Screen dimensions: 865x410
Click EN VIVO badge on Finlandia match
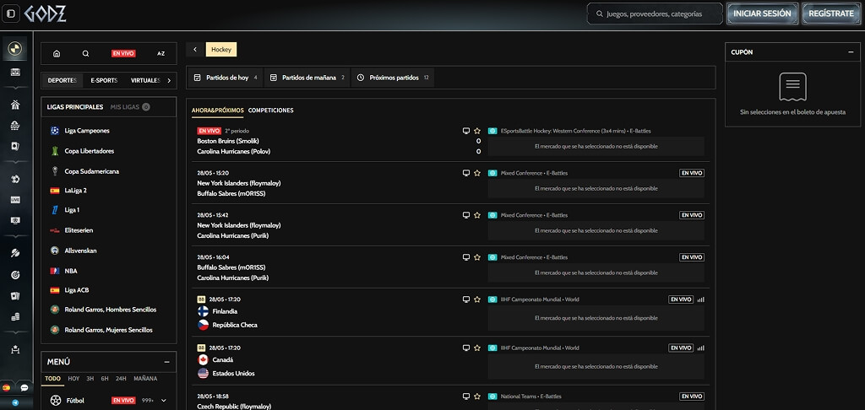coord(681,299)
